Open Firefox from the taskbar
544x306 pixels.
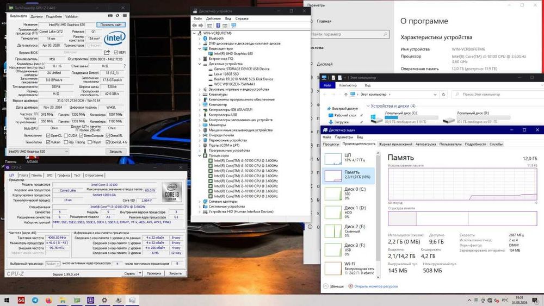point(49,300)
